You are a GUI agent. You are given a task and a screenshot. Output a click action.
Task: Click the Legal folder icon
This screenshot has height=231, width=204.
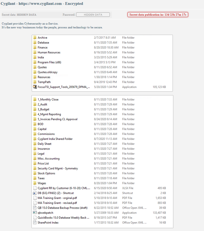click(35, 154)
